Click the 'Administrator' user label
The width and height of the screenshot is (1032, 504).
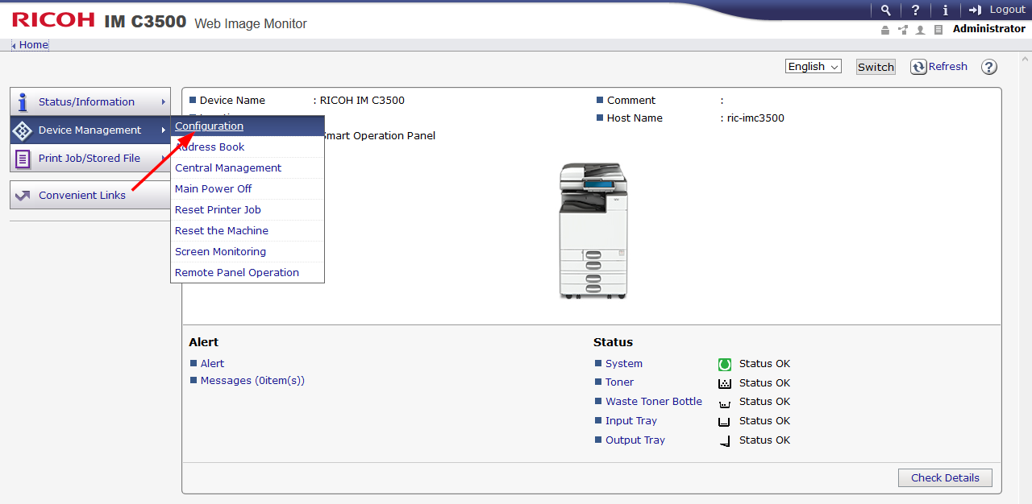[988, 29]
